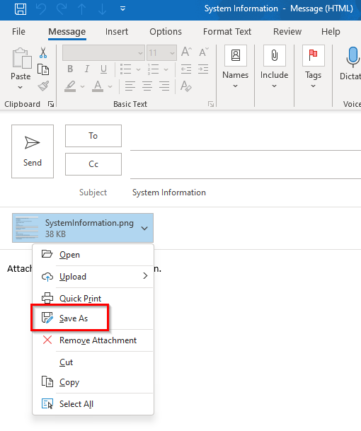Click Decrease Font Size icon
Screen dimensions: 361x431
point(203,52)
